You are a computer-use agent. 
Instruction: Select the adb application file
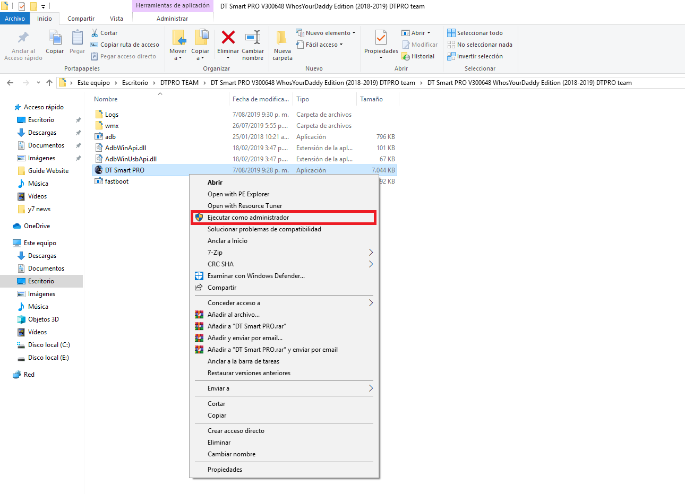110,137
